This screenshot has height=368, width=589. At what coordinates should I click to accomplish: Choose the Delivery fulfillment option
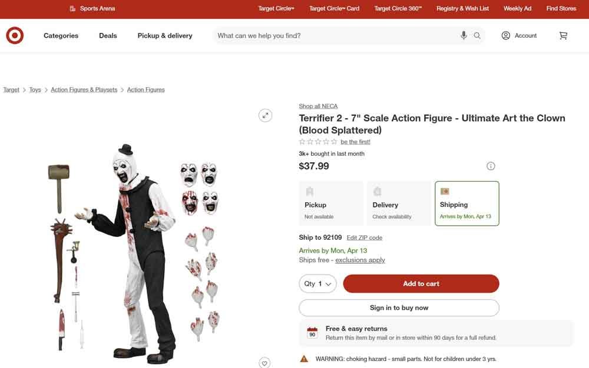click(x=399, y=203)
